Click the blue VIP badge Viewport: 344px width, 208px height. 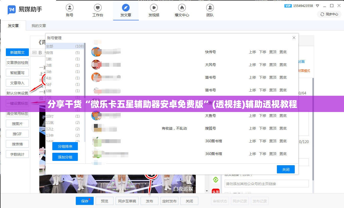pos(288,6)
